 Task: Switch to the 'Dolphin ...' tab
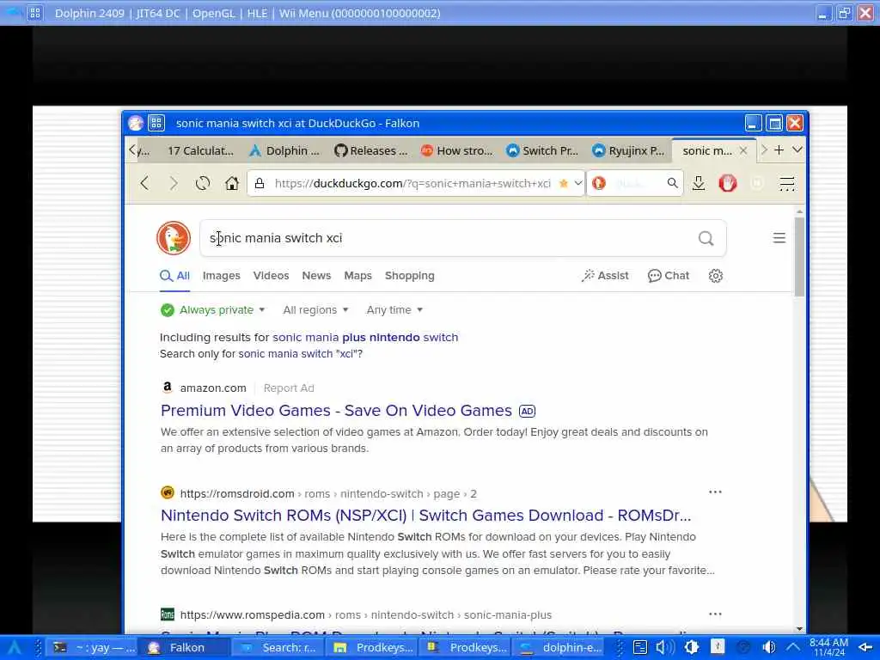coord(284,150)
